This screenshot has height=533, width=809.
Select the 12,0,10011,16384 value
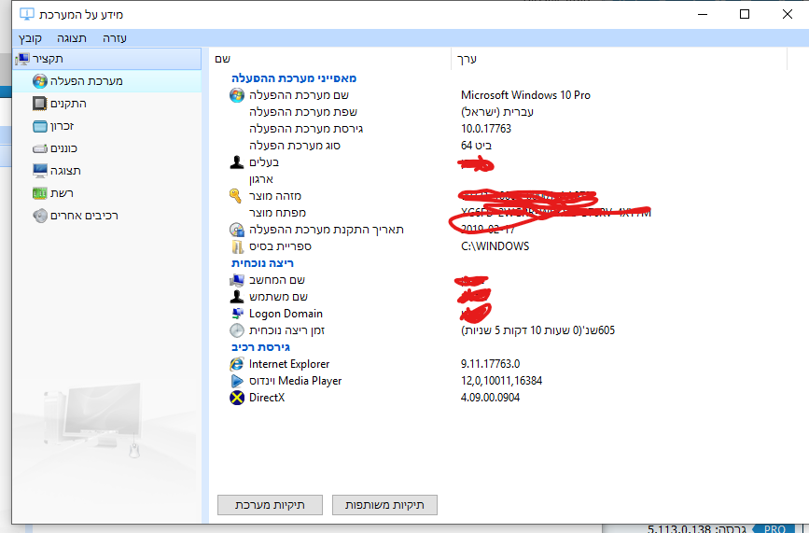[x=501, y=381]
